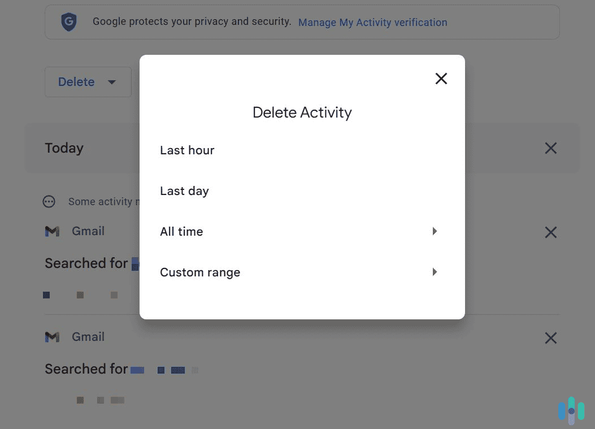Image resolution: width=595 pixels, height=429 pixels.
Task: Click the Google Assistant logo in the bottom corner
Action: tap(571, 410)
